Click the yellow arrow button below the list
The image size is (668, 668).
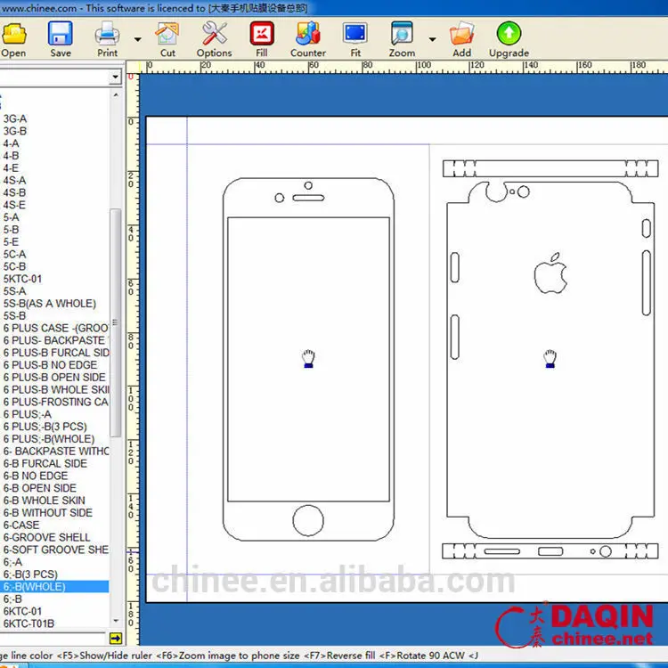116,639
